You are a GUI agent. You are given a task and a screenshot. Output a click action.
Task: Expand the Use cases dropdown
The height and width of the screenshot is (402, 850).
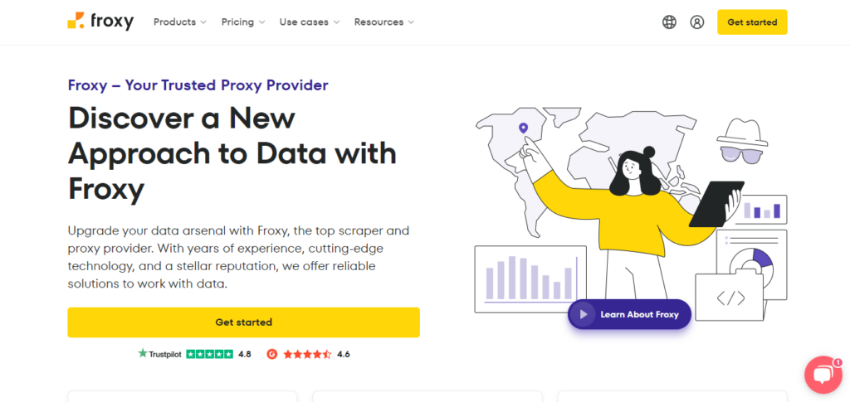pos(310,22)
